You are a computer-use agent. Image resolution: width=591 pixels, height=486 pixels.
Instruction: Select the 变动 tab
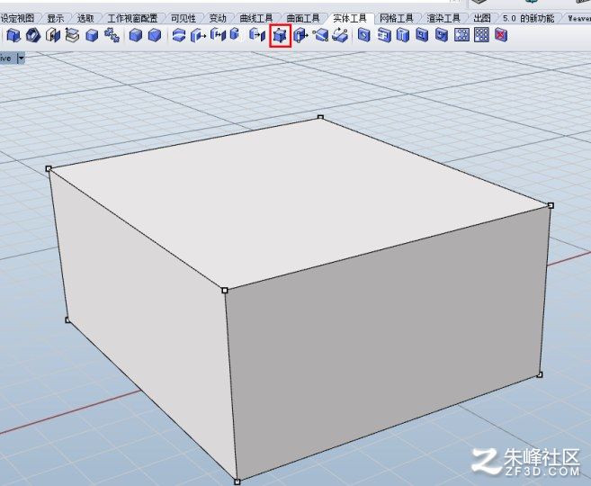coord(218,18)
